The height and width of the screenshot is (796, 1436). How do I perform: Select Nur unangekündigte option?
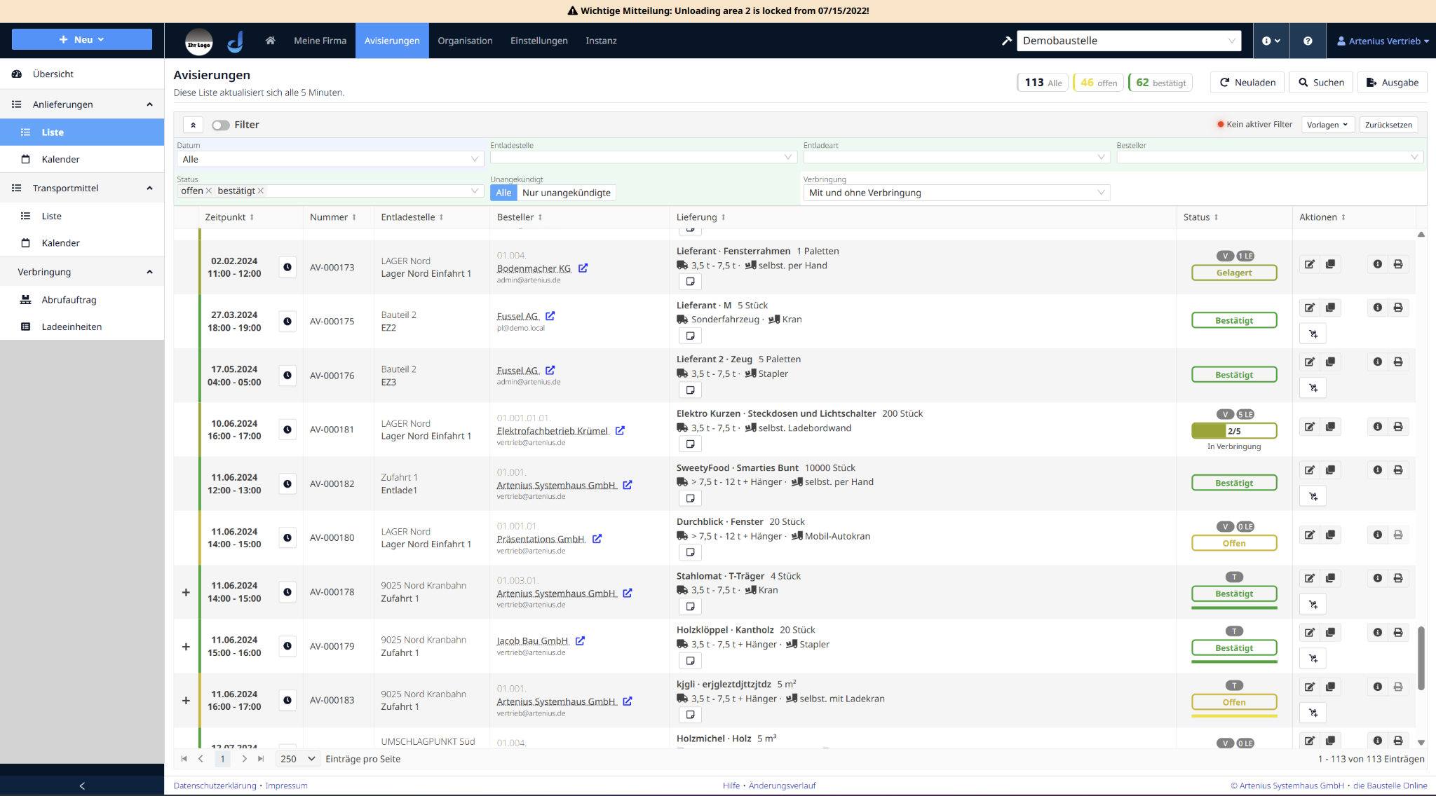click(x=567, y=193)
